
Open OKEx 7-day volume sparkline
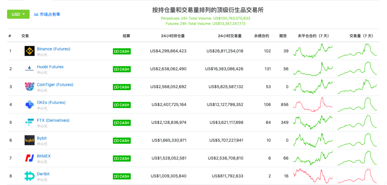click(357, 104)
